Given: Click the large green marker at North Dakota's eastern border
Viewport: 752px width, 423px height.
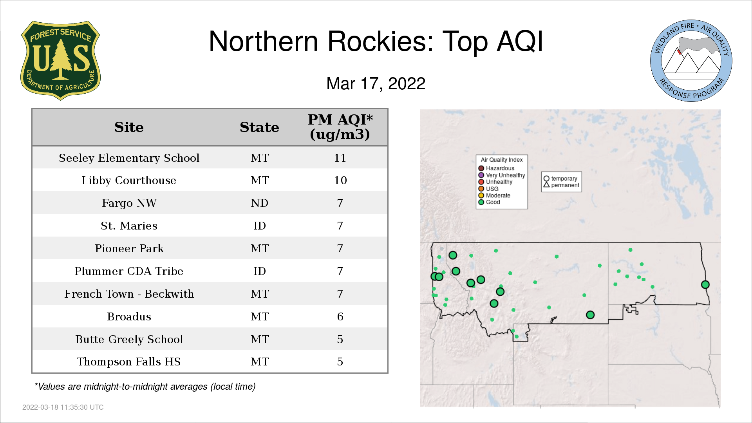Looking at the screenshot, I should click(x=705, y=285).
